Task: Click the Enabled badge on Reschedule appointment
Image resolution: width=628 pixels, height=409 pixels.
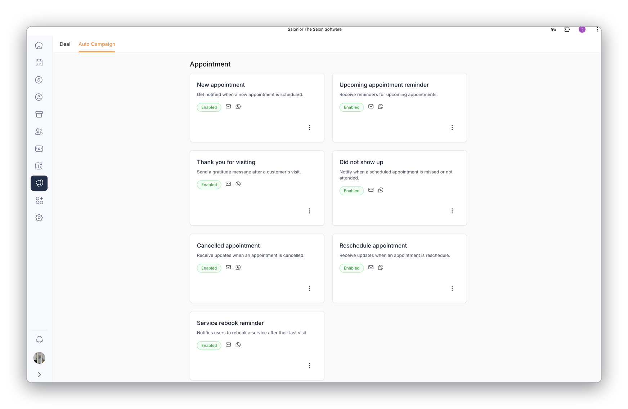Action: click(x=351, y=268)
